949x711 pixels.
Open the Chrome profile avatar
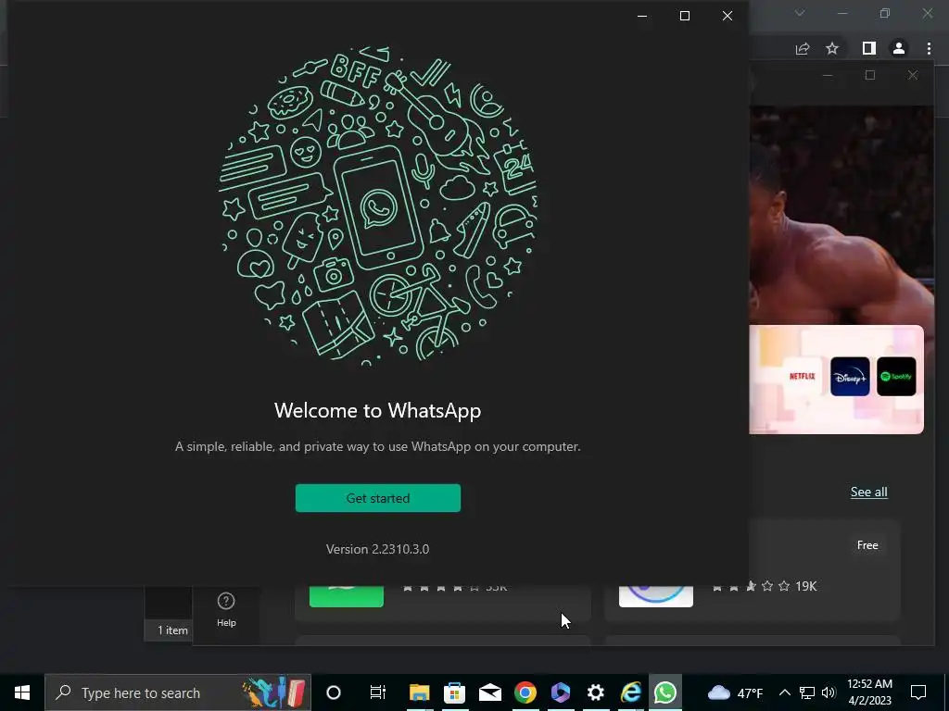click(x=899, y=48)
